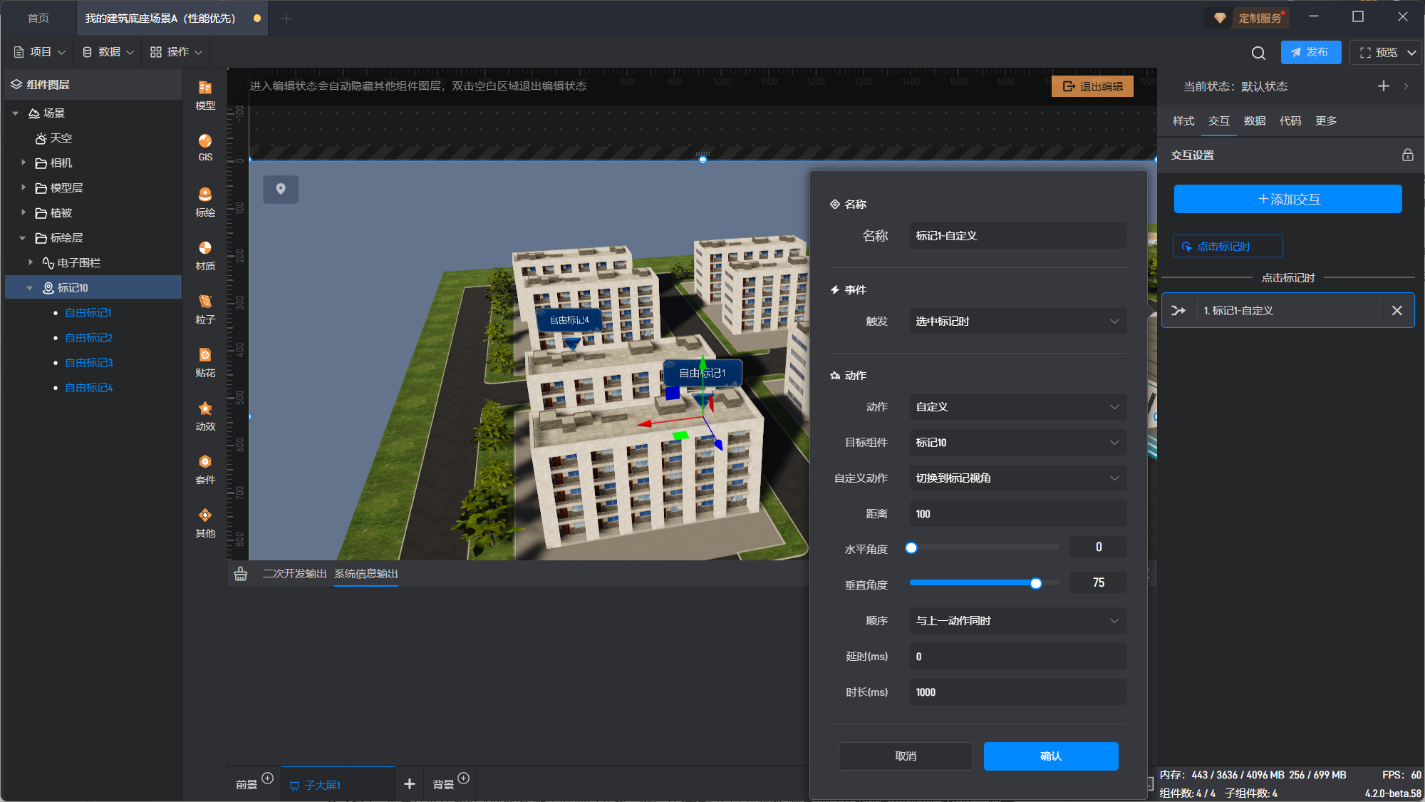
Task: Remove the 标记1-自定义 interaction entry
Action: tap(1396, 311)
